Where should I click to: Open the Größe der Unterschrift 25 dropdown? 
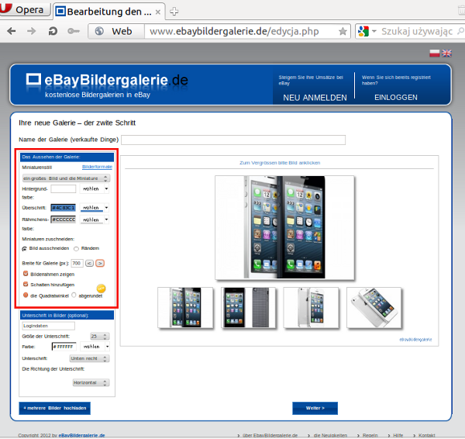(100, 337)
